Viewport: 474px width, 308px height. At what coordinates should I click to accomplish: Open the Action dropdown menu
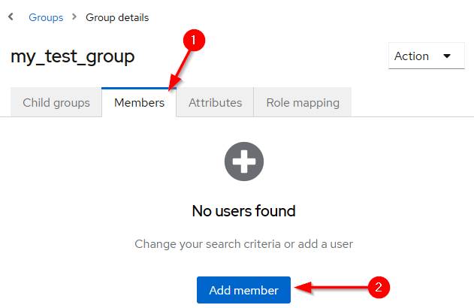(426, 56)
